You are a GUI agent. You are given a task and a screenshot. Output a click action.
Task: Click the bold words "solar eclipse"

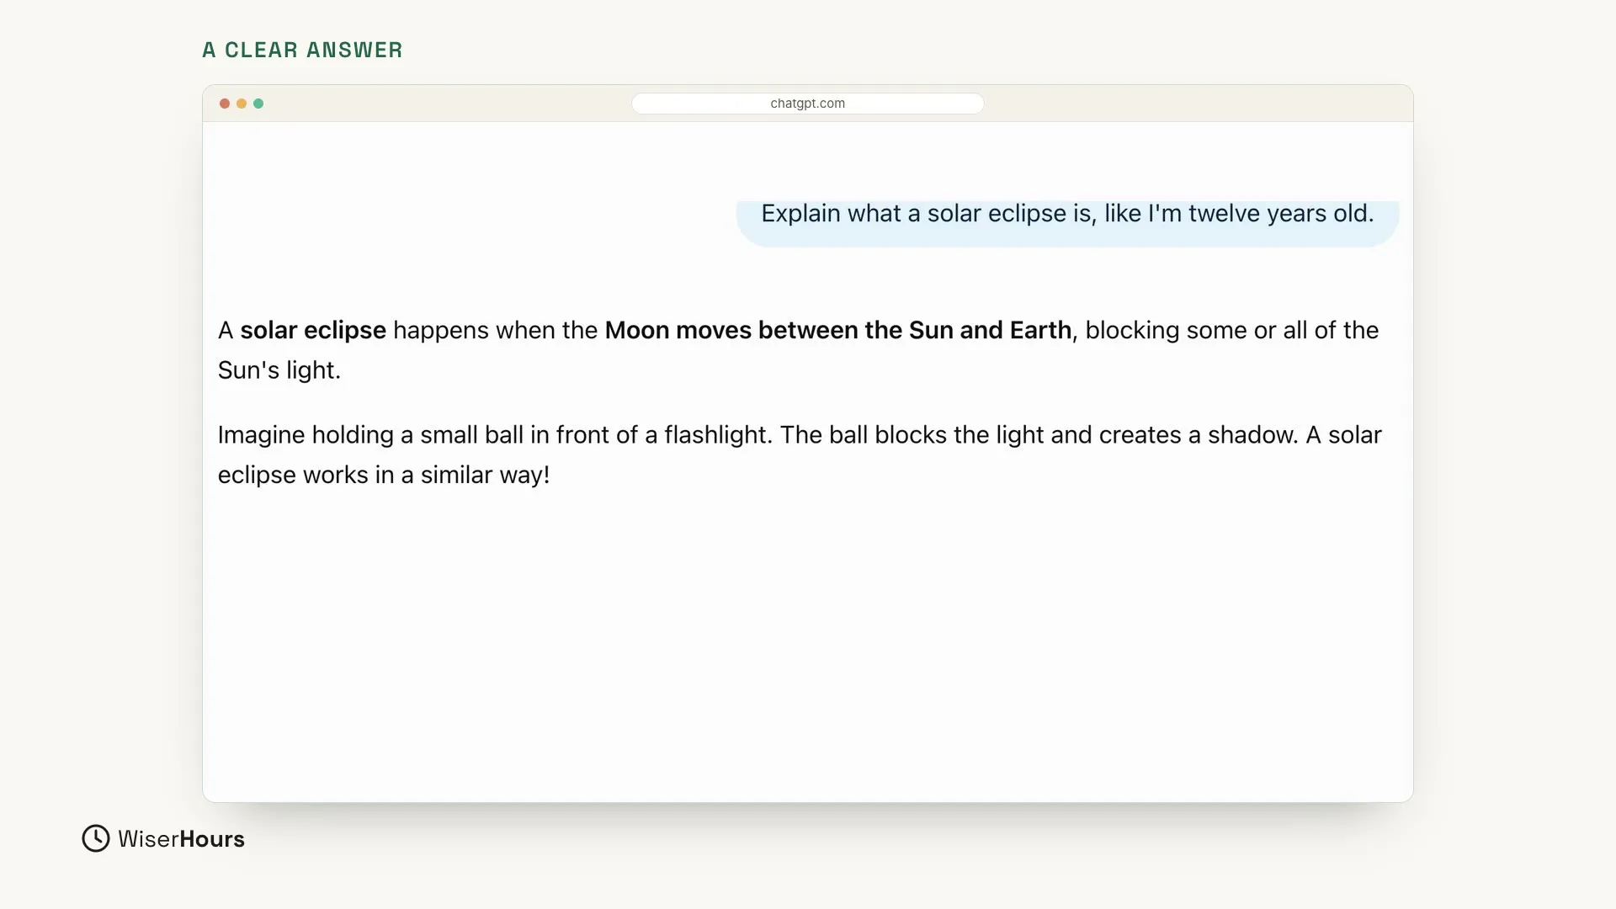(313, 330)
